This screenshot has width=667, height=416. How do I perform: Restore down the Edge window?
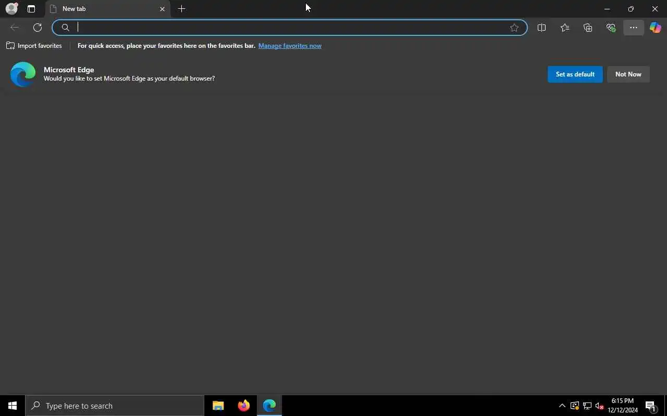coord(631,9)
